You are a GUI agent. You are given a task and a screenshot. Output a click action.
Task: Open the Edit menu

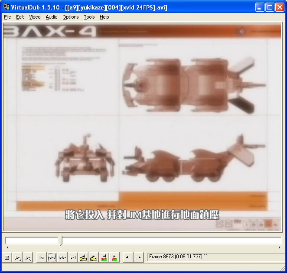(20, 17)
